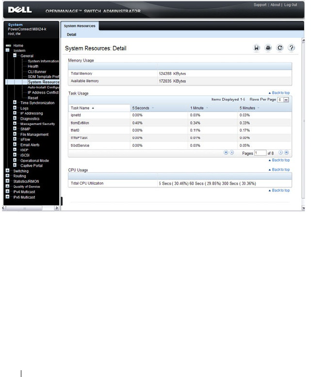The height and width of the screenshot is (377, 311).
Task: Expand the Management Security node
Action: point(15,124)
